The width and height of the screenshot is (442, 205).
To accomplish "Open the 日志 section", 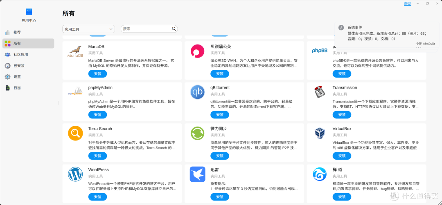I will (28, 88).
